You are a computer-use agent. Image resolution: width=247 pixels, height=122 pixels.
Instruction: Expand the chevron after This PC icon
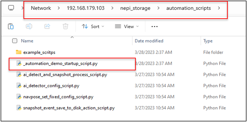[23, 8]
